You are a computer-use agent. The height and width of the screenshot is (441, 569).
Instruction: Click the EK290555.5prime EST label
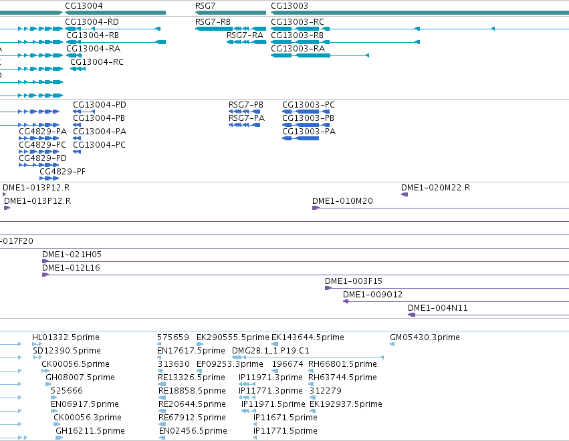coord(233,337)
